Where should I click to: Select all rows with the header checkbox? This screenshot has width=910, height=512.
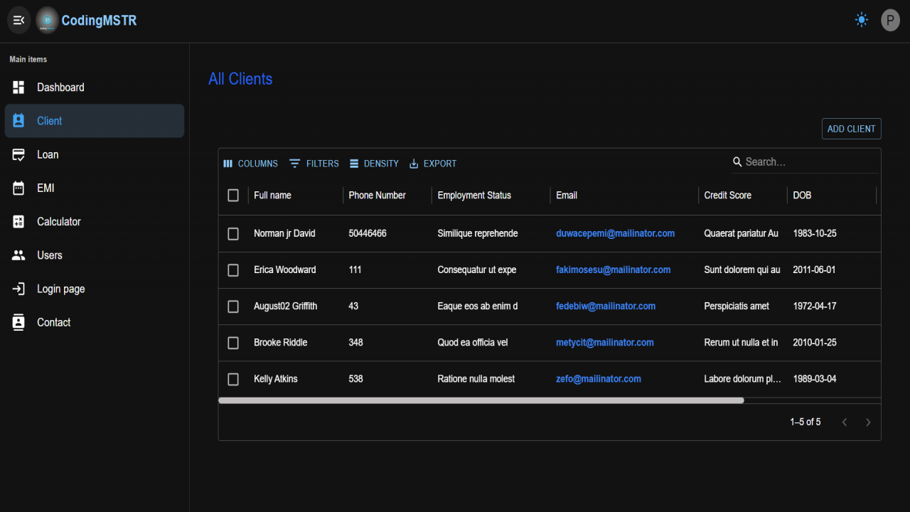coord(233,195)
